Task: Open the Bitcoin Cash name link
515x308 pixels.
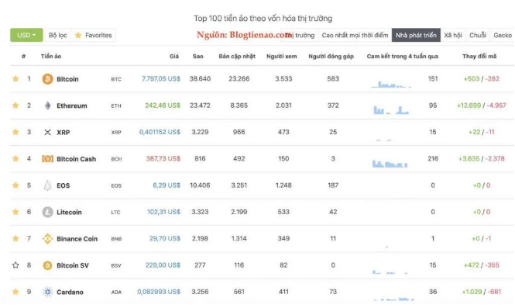Action: tap(76, 159)
